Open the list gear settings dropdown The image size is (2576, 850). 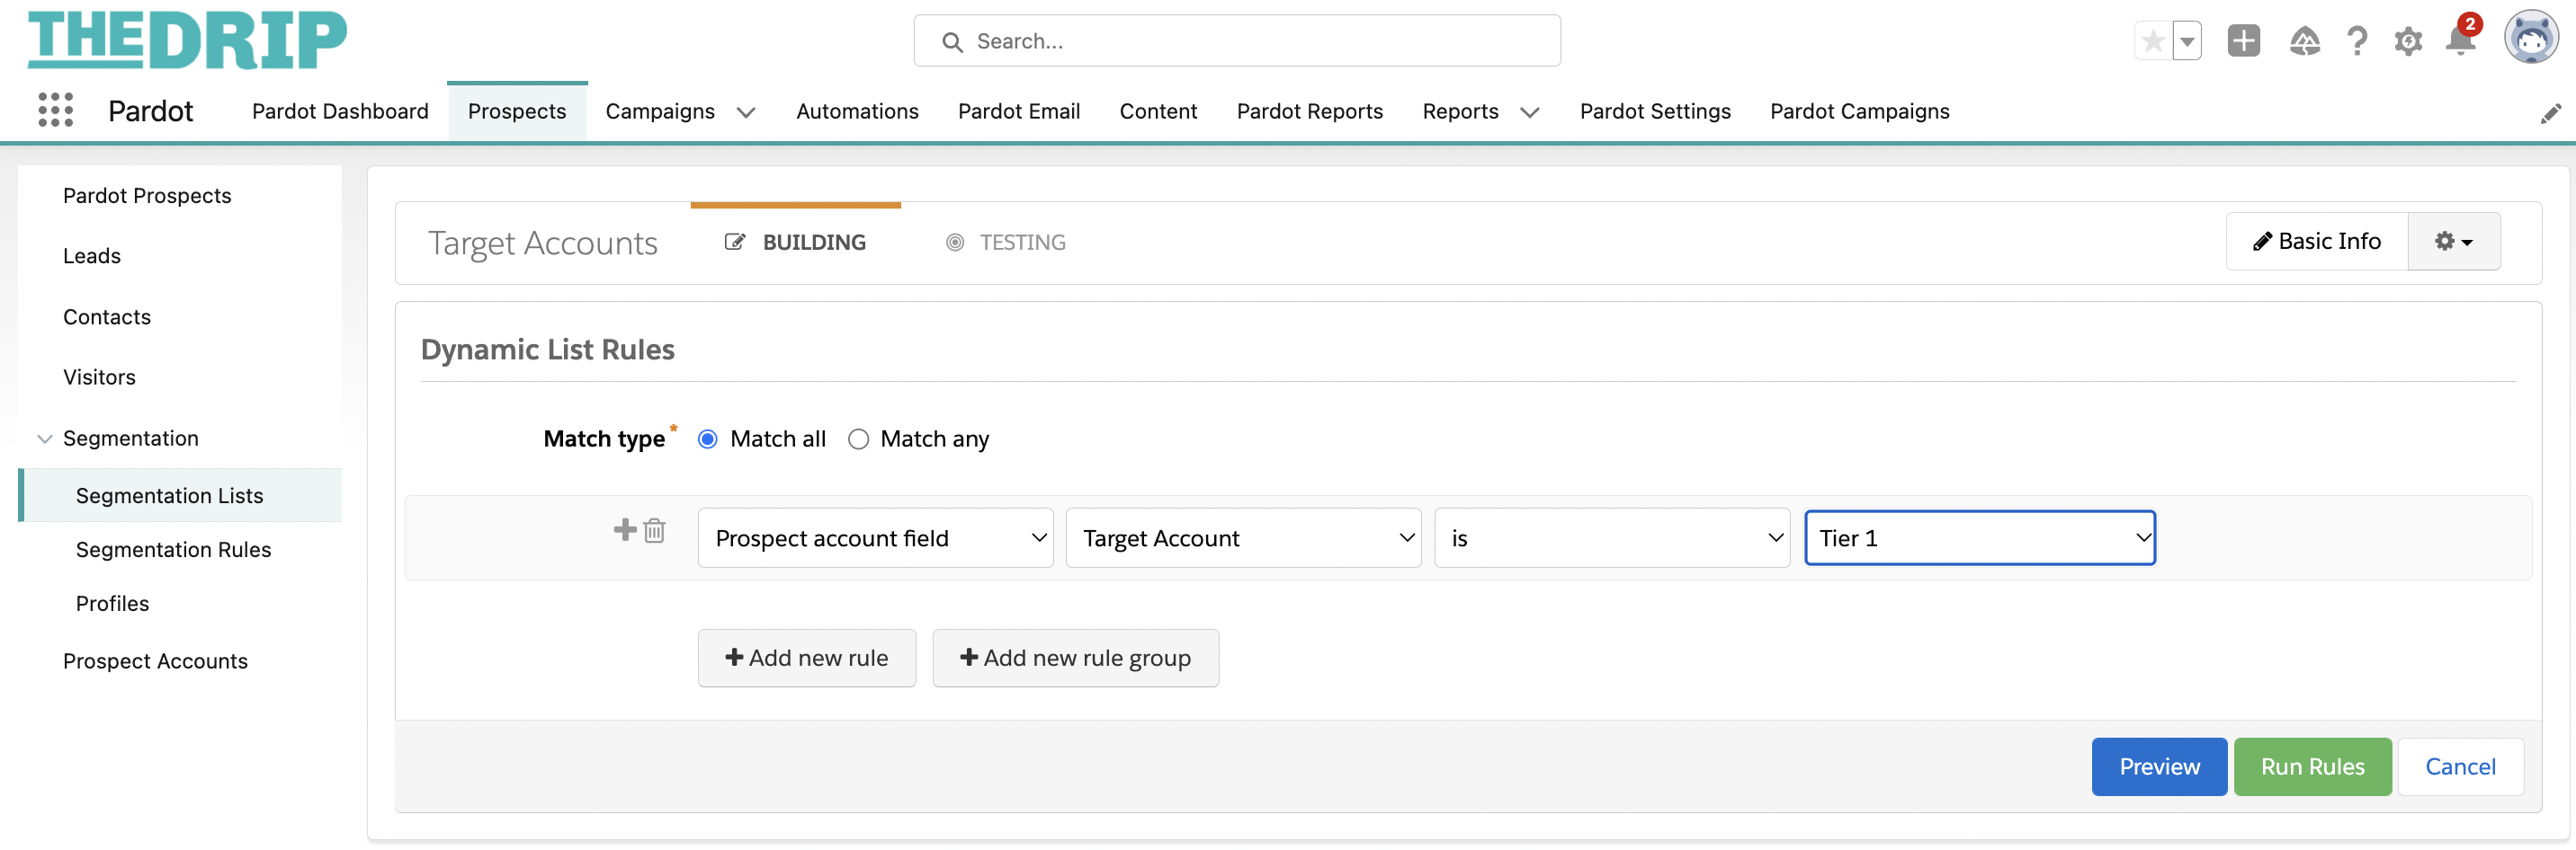pyautogui.click(x=2454, y=241)
